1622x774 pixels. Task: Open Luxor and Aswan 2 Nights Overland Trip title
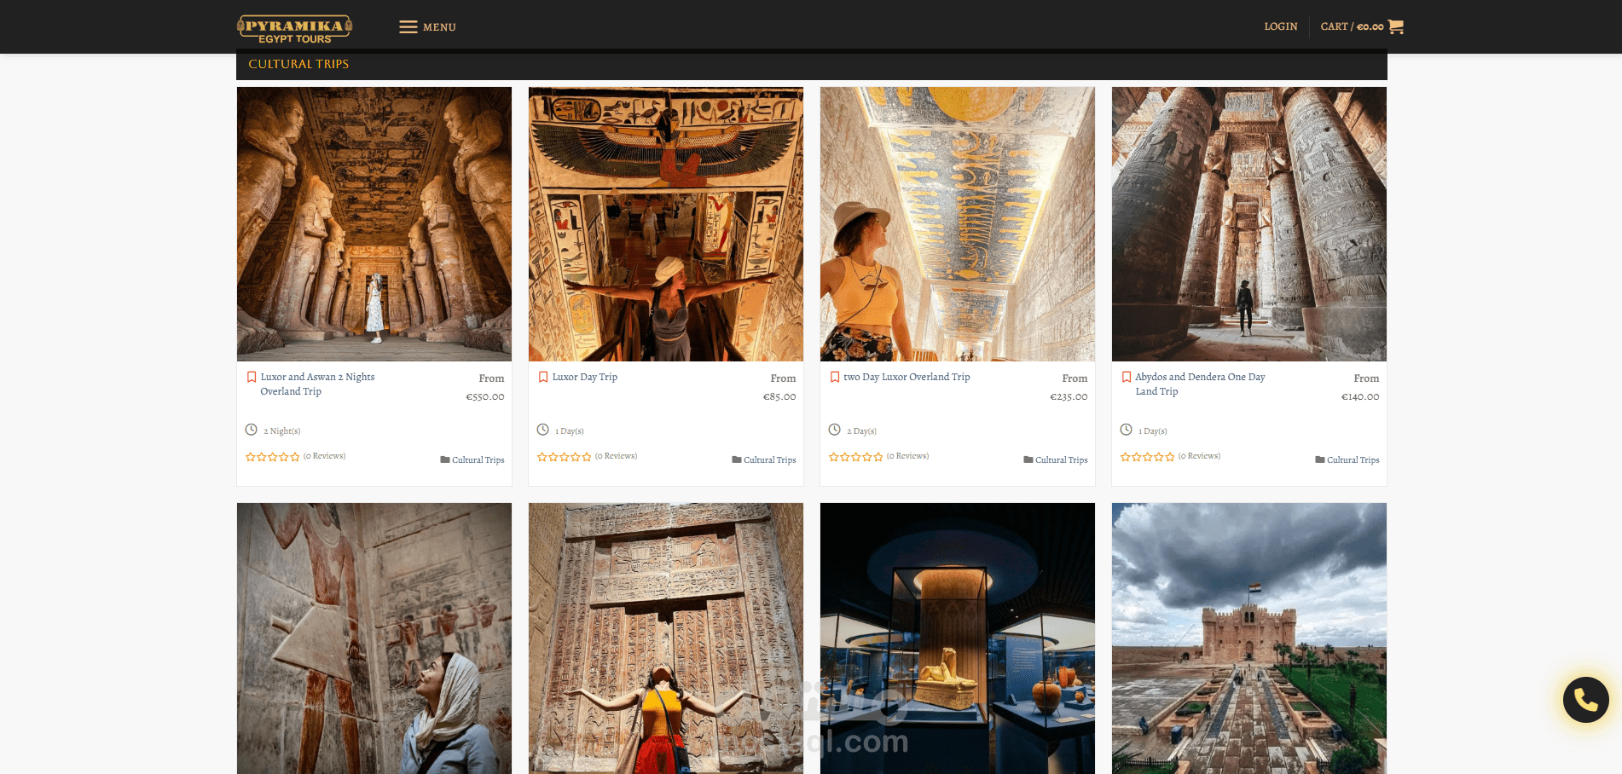(x=317, y=384)
